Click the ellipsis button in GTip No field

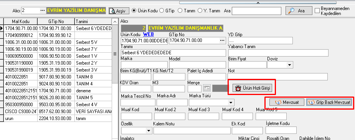[x=222, y=40]
